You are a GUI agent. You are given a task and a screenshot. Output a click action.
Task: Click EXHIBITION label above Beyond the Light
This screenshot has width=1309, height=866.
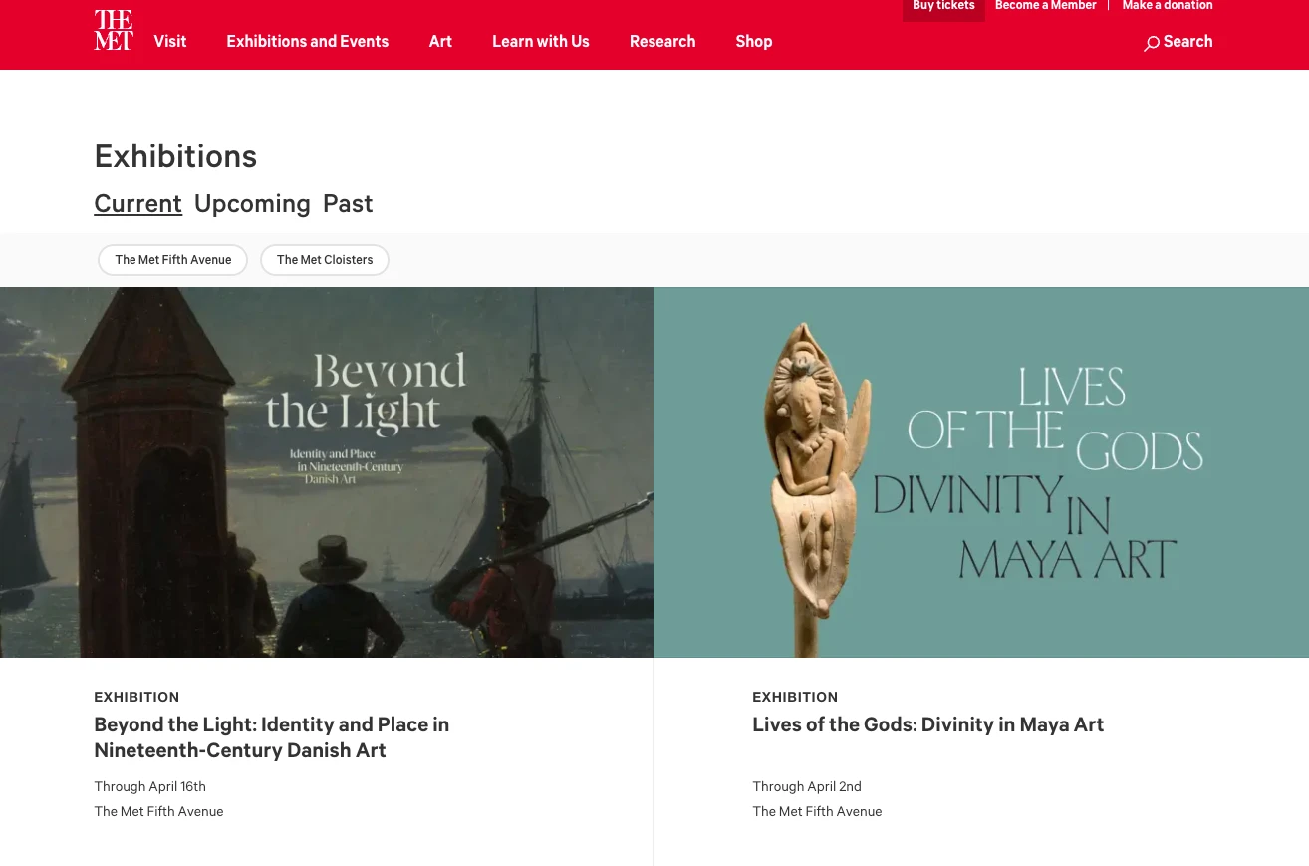pos(136,697)
